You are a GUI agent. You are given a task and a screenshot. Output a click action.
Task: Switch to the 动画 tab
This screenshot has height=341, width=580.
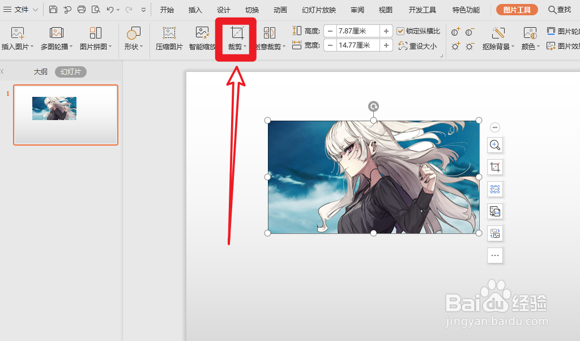[x=280, y=10]
